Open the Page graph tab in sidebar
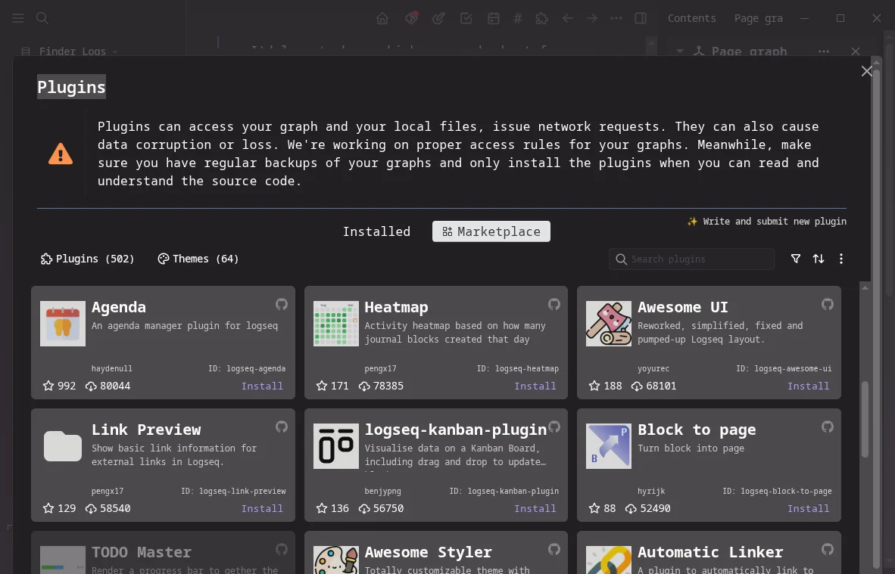 pos(758,18)
